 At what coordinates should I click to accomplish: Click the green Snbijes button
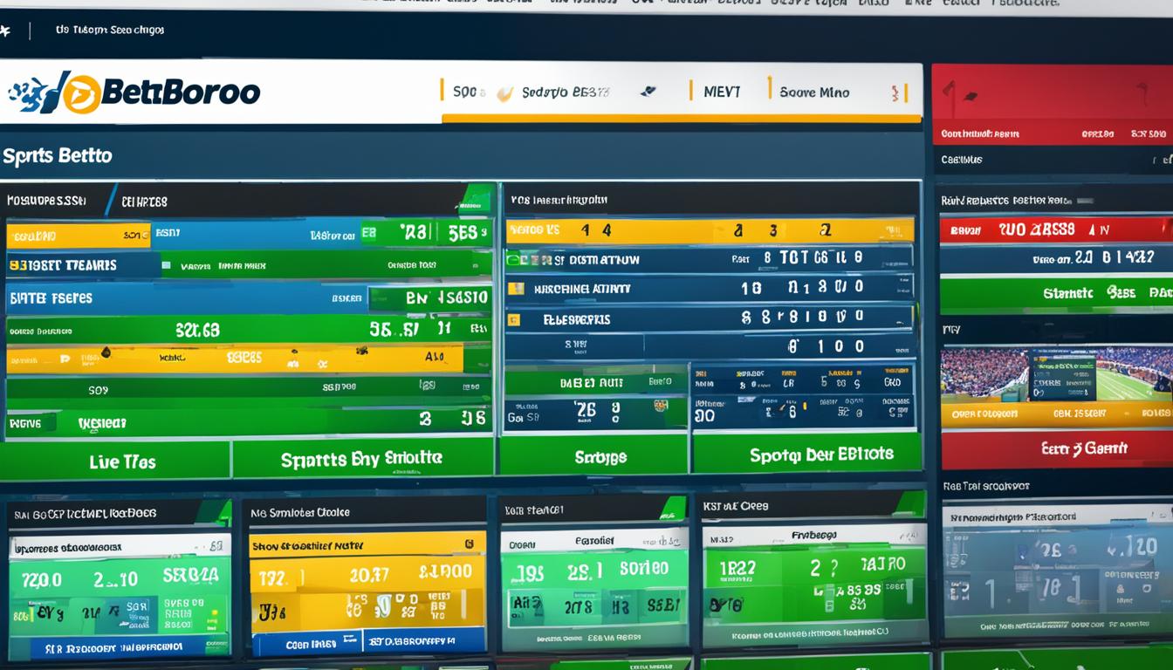593,456
